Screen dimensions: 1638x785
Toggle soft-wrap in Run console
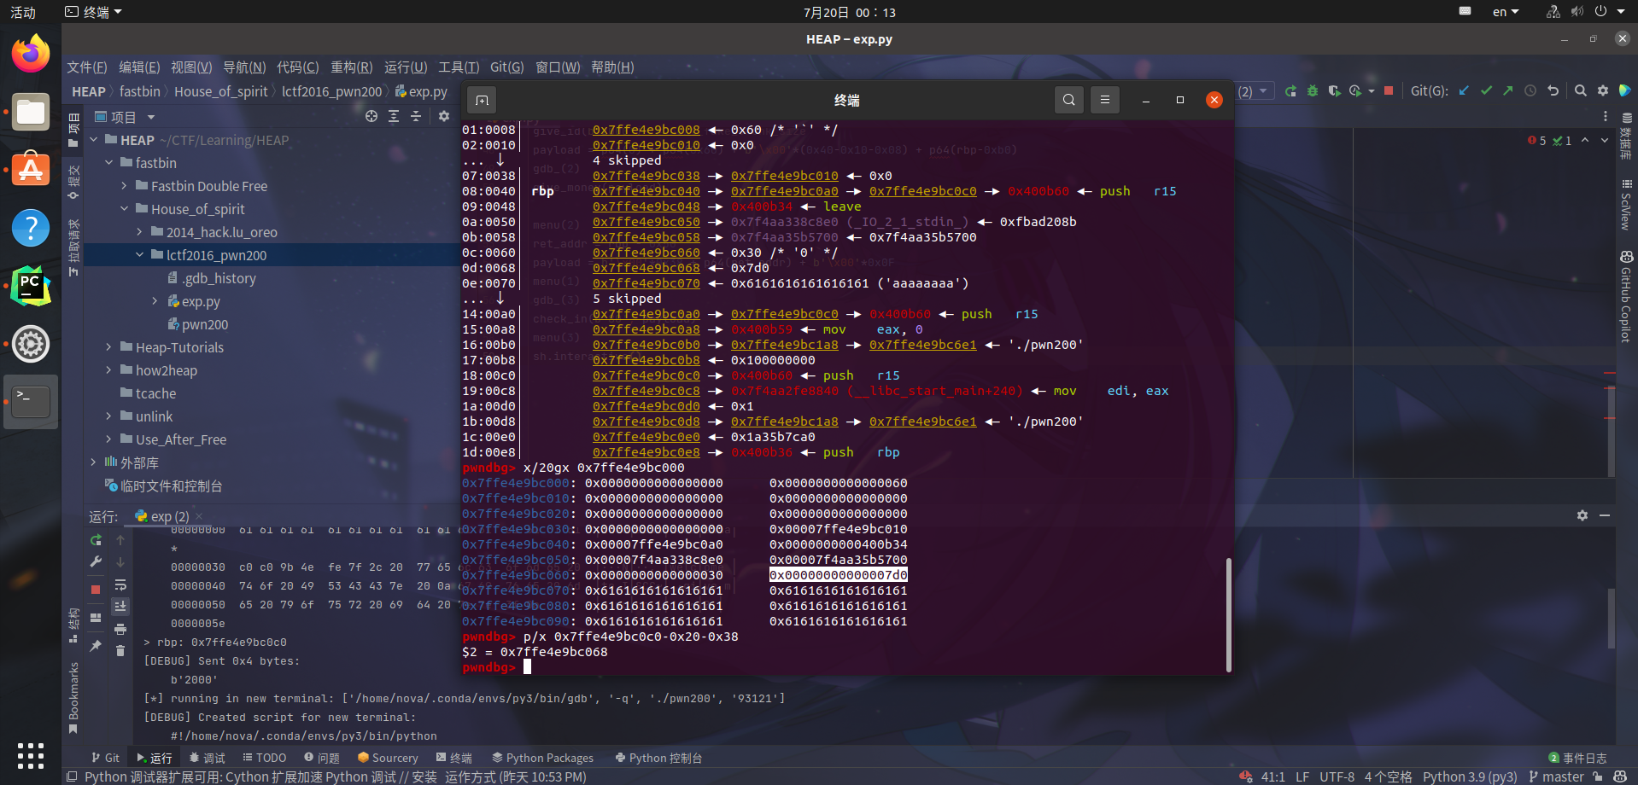[x=120, y=585]
